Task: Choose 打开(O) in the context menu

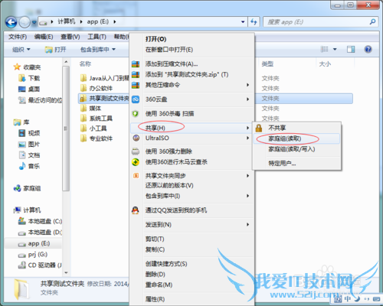Action: (155, 39)
